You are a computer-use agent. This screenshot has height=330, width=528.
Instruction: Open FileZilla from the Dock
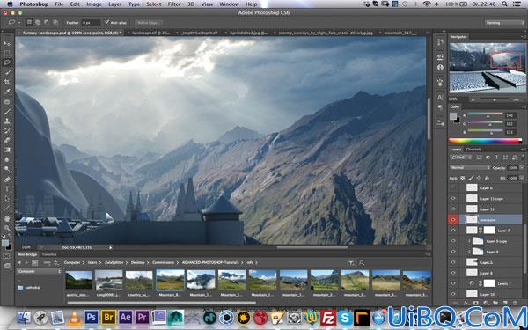[x=328, y=318]
